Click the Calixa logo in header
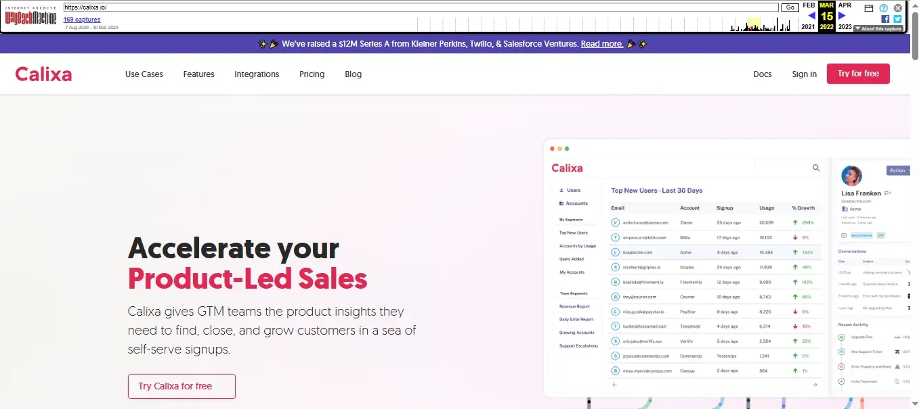Screen dimensions: 919x409 tap(43, 74)
